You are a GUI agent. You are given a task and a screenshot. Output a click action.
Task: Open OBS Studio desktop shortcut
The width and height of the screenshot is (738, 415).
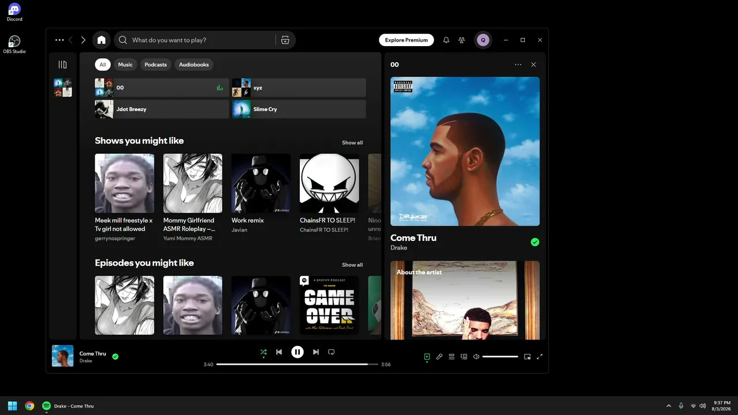[14, 44]
